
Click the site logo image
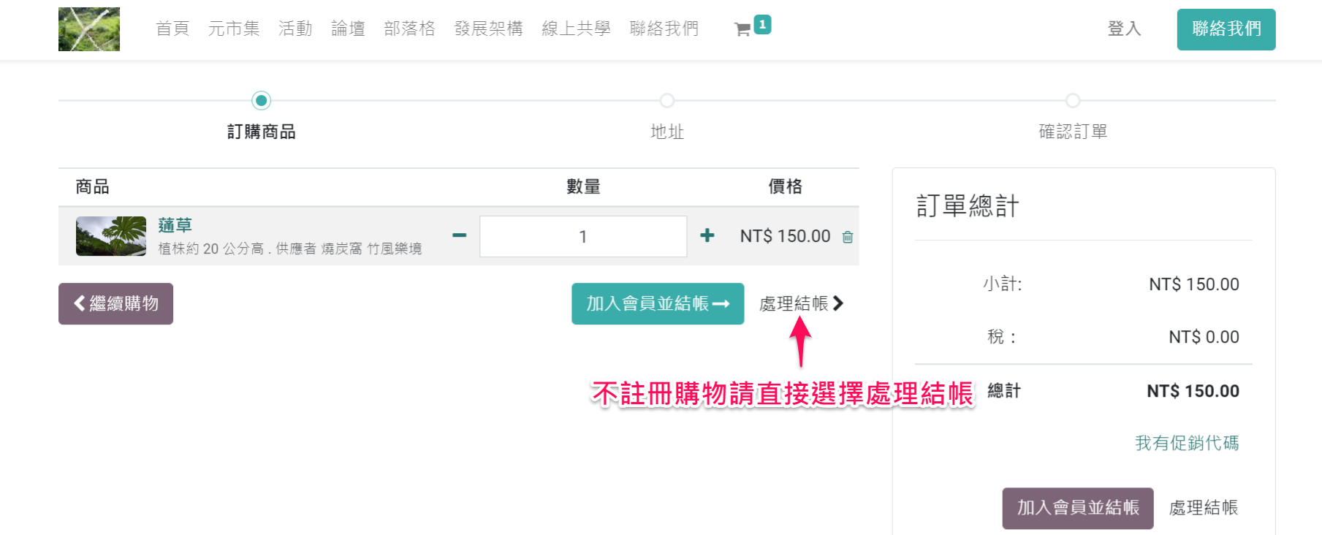pyautogui.click(x=89, y=29)
